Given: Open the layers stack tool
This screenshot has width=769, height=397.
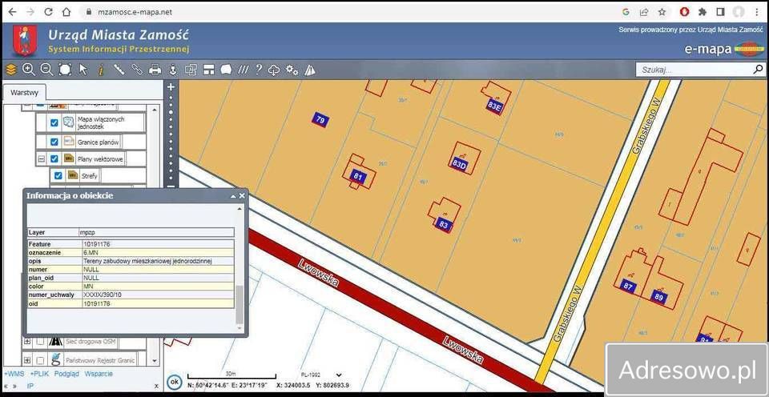Looking at the screenshot, I should pos(10,70).
